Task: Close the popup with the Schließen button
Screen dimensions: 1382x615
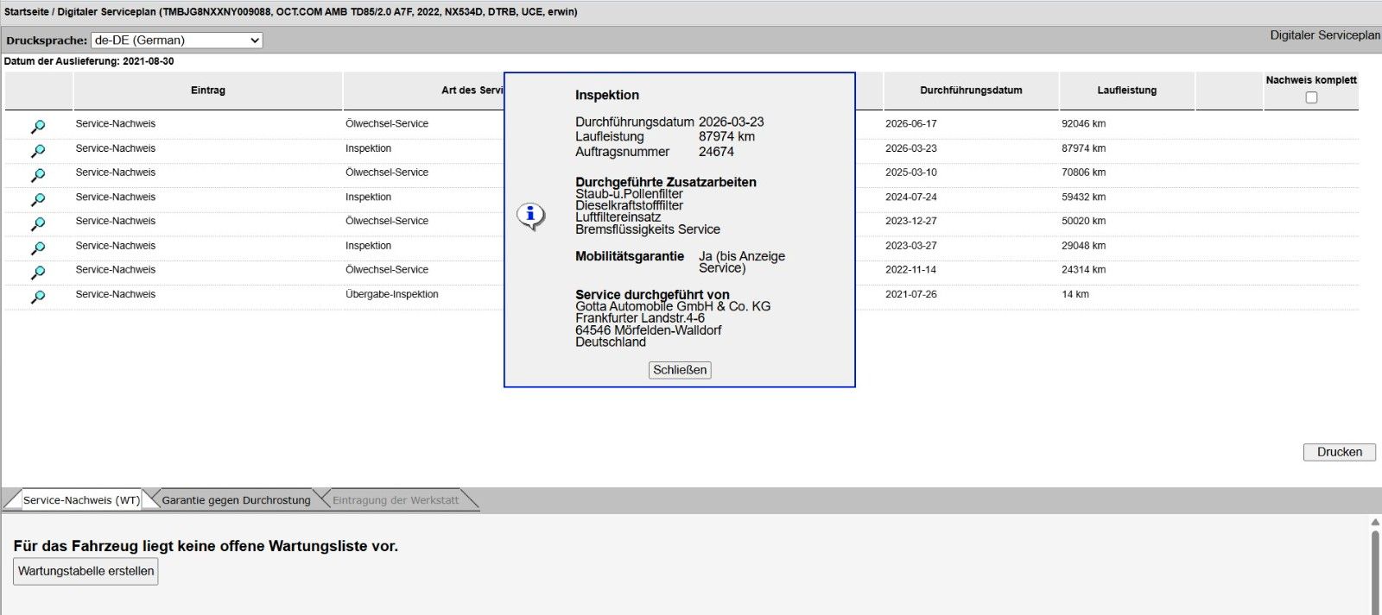Action: [x=680, y=370]
